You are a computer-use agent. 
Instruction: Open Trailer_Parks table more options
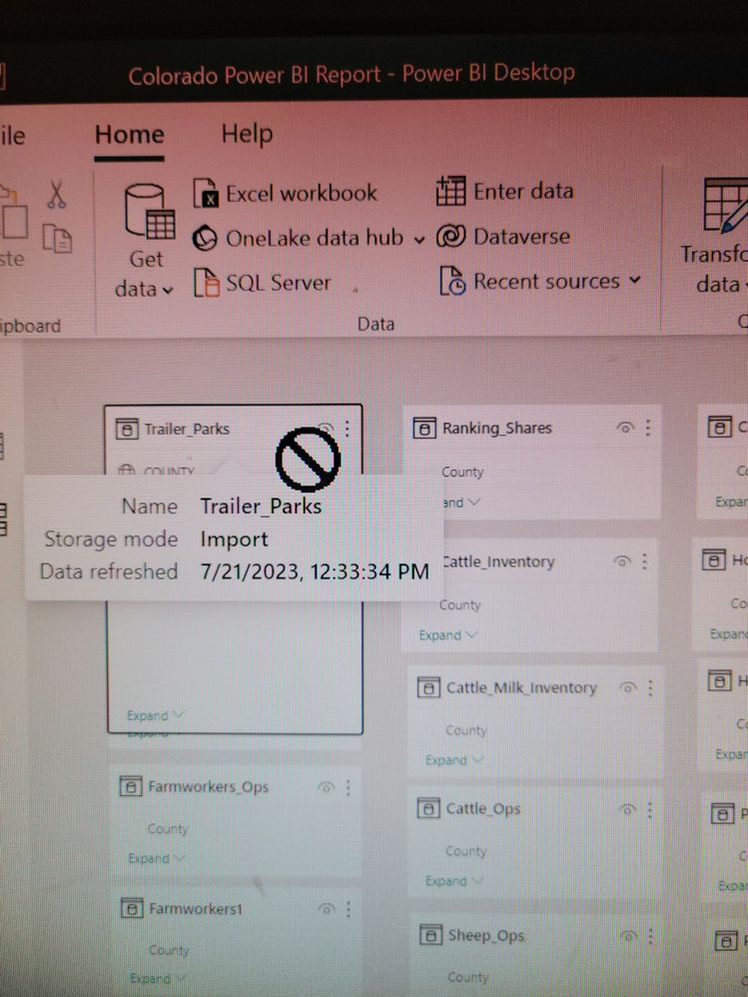pos(347,429)
